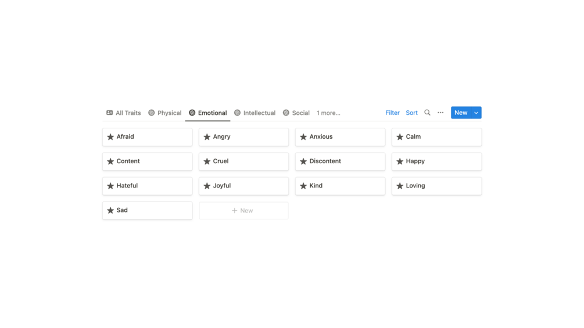
Task: Open the Loving trait card
Action: [436, 186]
